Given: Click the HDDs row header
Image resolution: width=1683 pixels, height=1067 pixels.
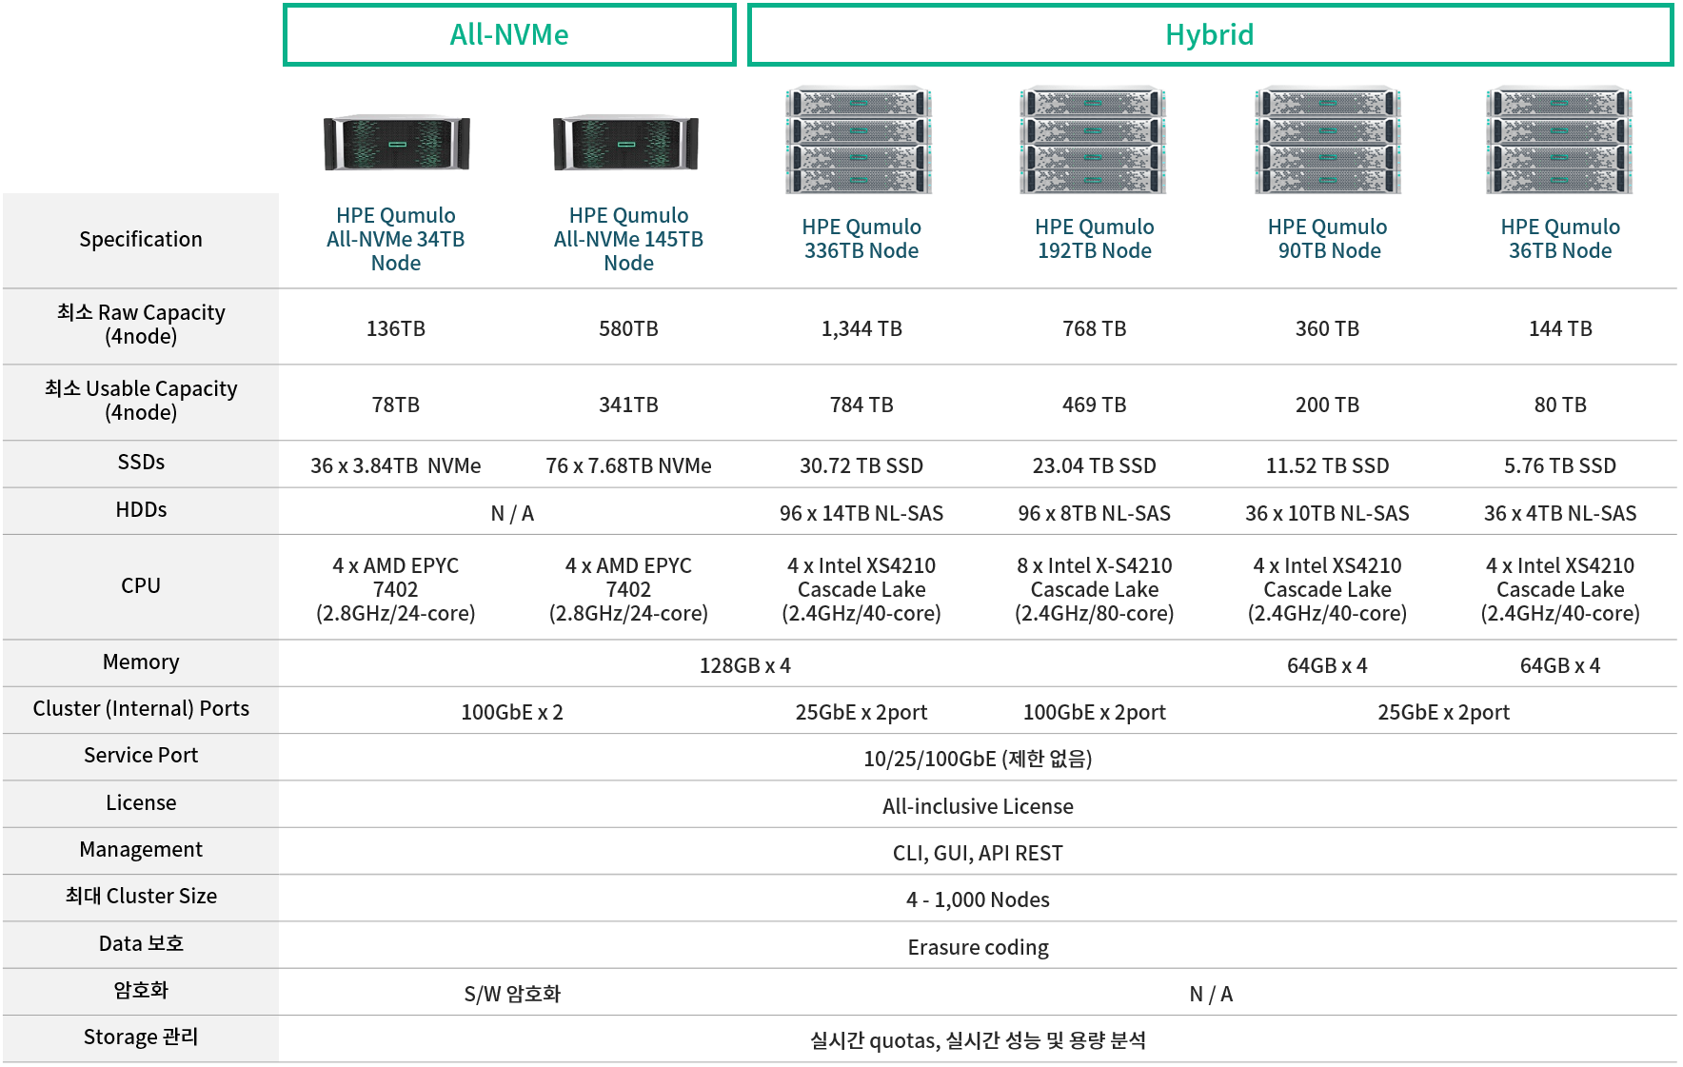Looking at the screenshot, I should [140, 510].
